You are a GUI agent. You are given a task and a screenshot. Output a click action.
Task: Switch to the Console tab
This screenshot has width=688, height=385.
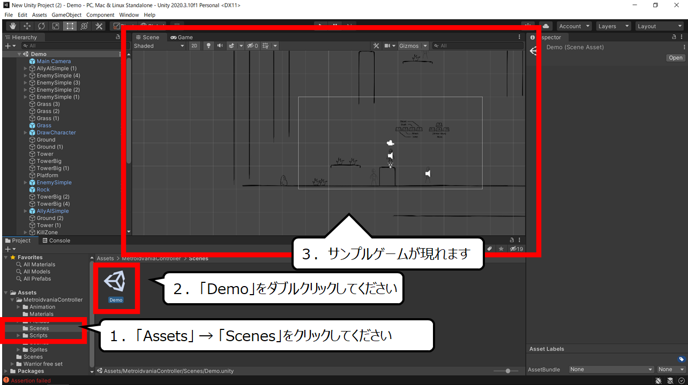[x=56, y=241]
